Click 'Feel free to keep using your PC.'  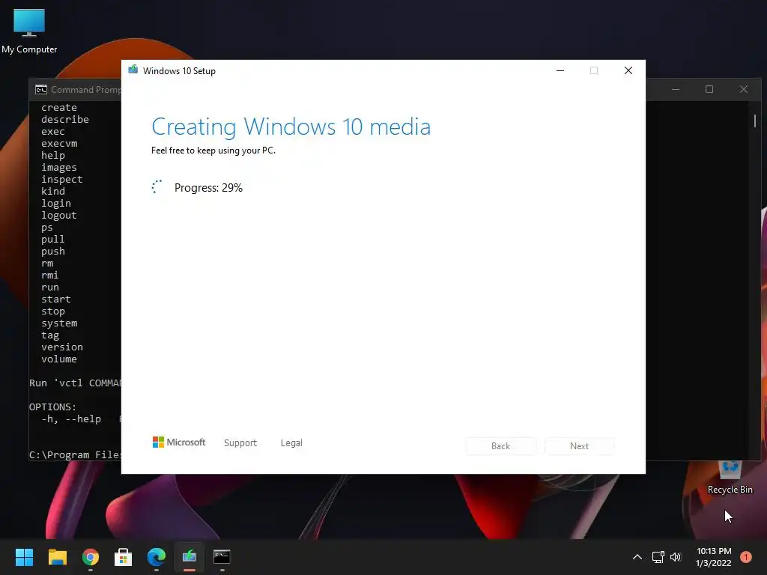[213, 150]
